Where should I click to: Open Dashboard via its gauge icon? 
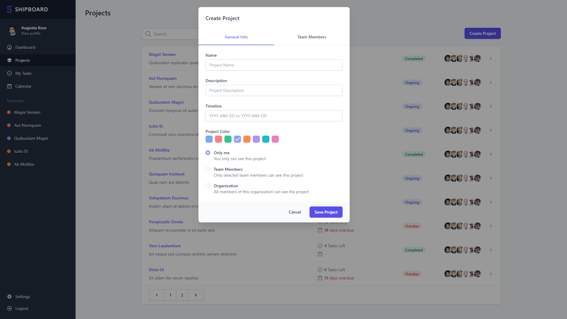coord(9,47)
